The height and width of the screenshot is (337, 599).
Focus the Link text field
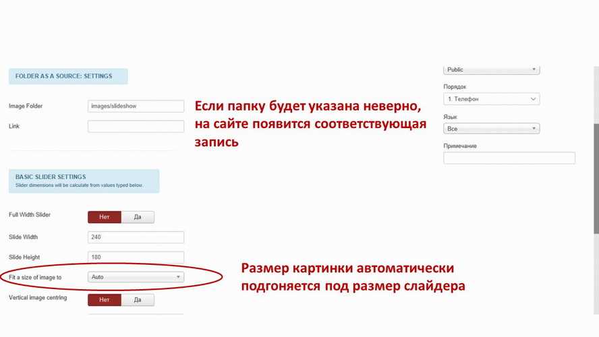click(x=136, y=126)
